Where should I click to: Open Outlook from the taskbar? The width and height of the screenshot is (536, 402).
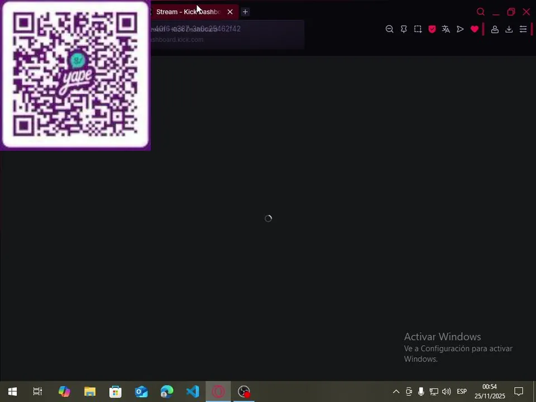141,391
